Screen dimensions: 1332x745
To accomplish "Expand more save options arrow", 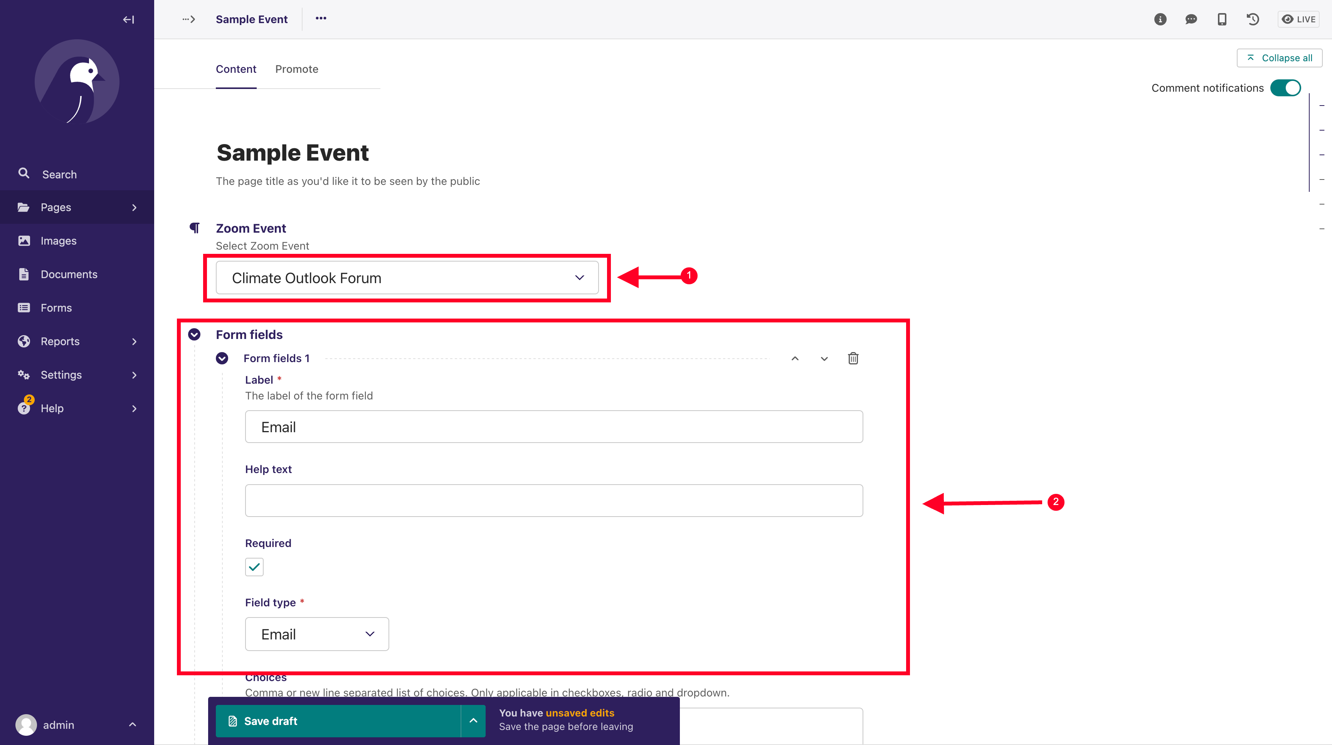I will (x=473, y=720).
